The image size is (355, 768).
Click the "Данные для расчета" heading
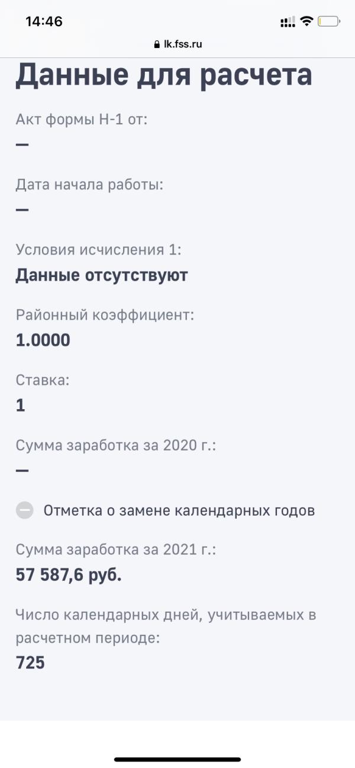pos(164,75)
